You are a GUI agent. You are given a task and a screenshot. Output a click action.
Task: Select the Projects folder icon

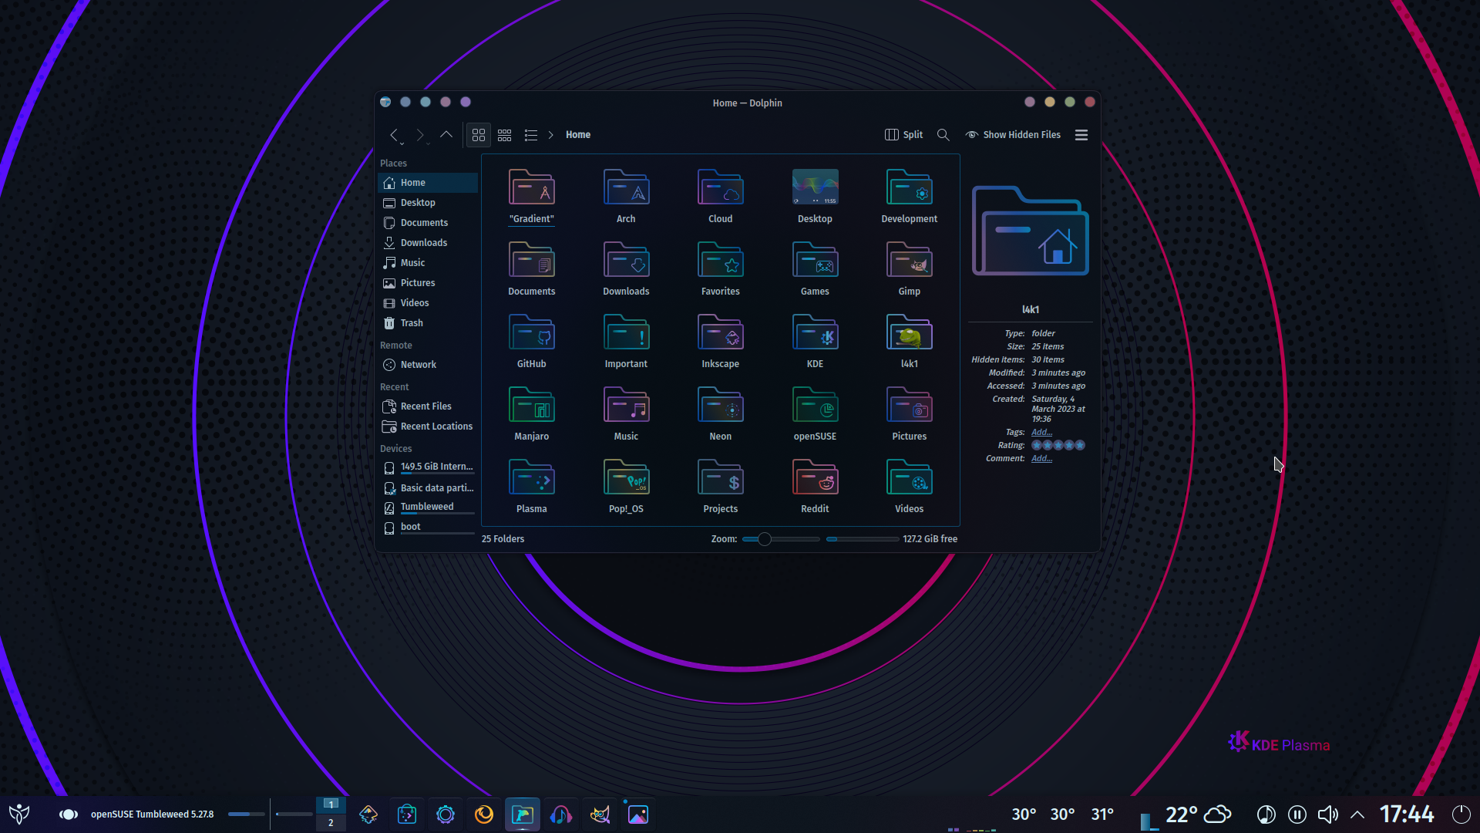click(721, 477)
